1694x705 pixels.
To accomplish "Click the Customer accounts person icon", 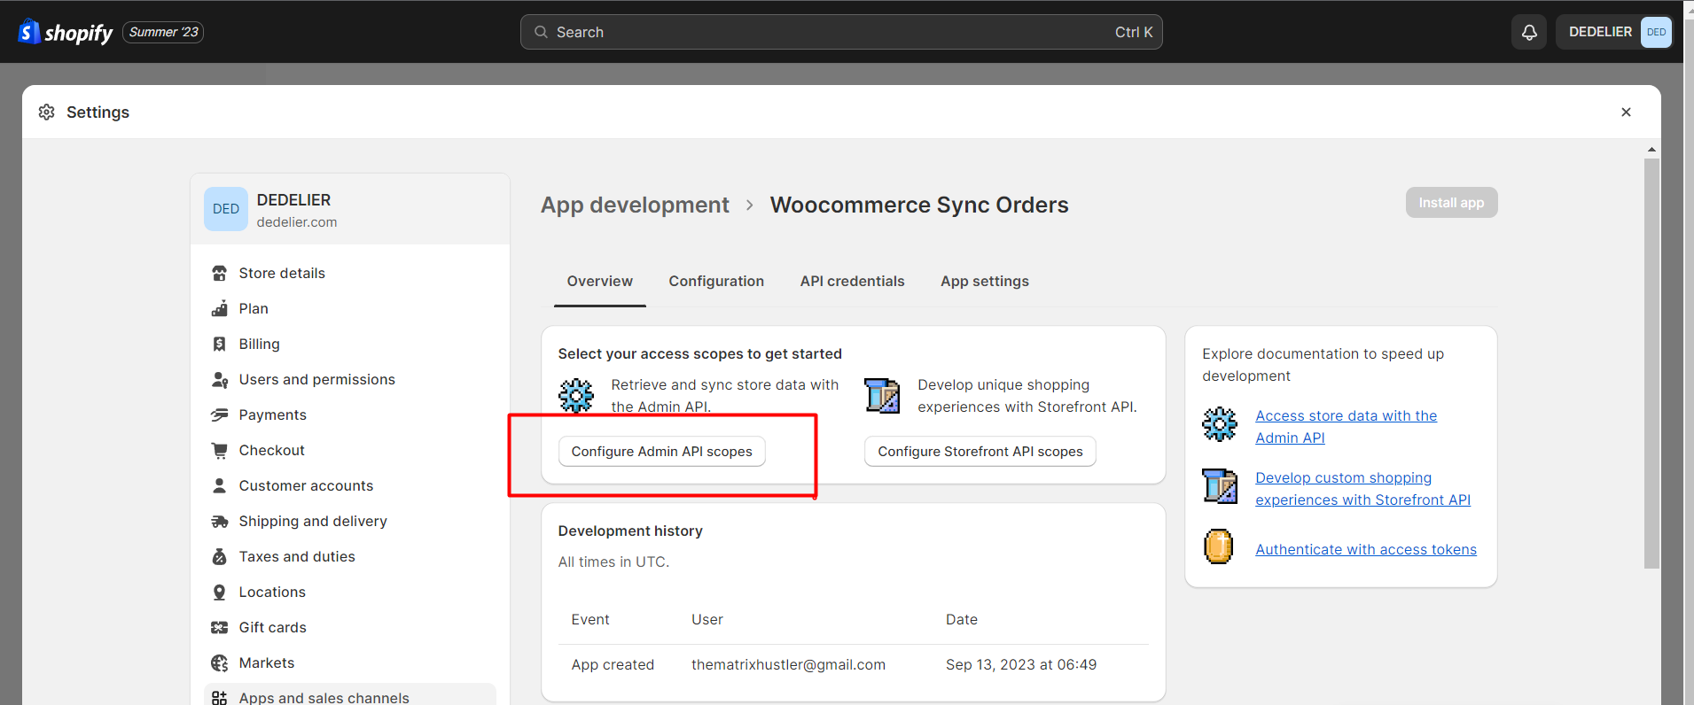I will [x=219, y=485].
